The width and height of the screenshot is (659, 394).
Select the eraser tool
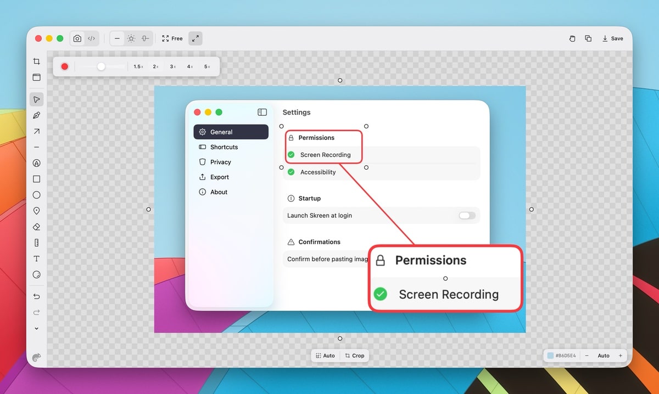point(36,226)
